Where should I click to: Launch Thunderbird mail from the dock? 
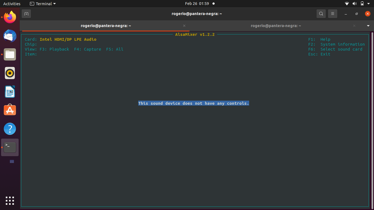tap(10, 36)
